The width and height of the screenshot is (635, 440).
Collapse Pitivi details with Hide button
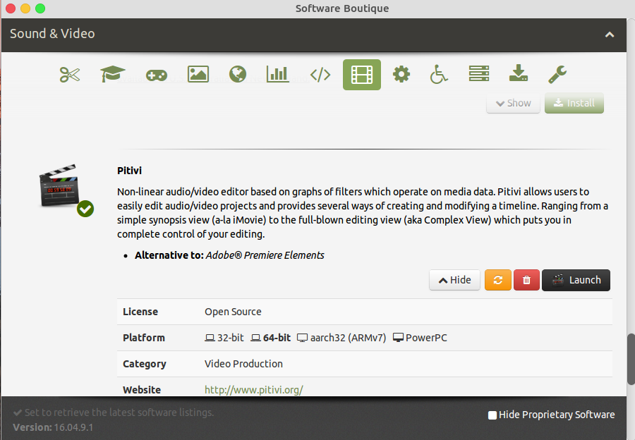click(455, 280)
